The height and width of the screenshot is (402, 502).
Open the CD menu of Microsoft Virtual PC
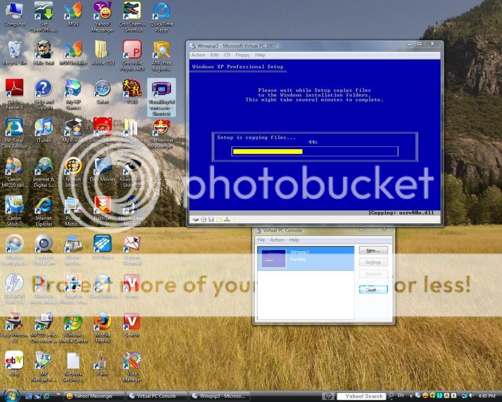point(227,55)
